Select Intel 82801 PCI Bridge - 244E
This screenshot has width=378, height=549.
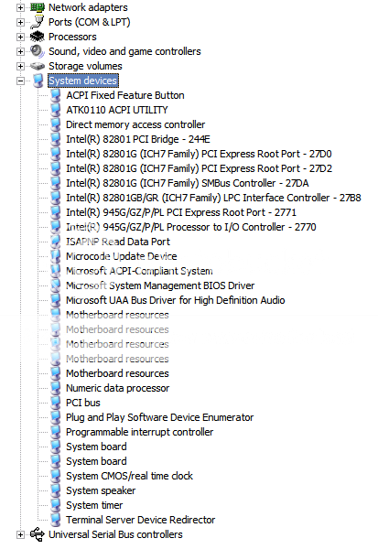tap(138, 139)
